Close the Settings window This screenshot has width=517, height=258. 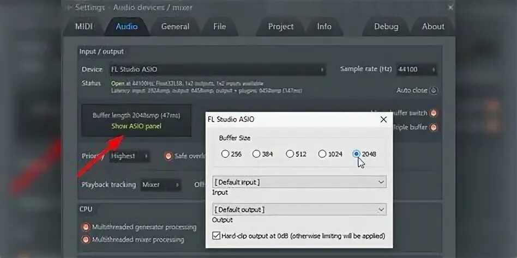(450, 7)
